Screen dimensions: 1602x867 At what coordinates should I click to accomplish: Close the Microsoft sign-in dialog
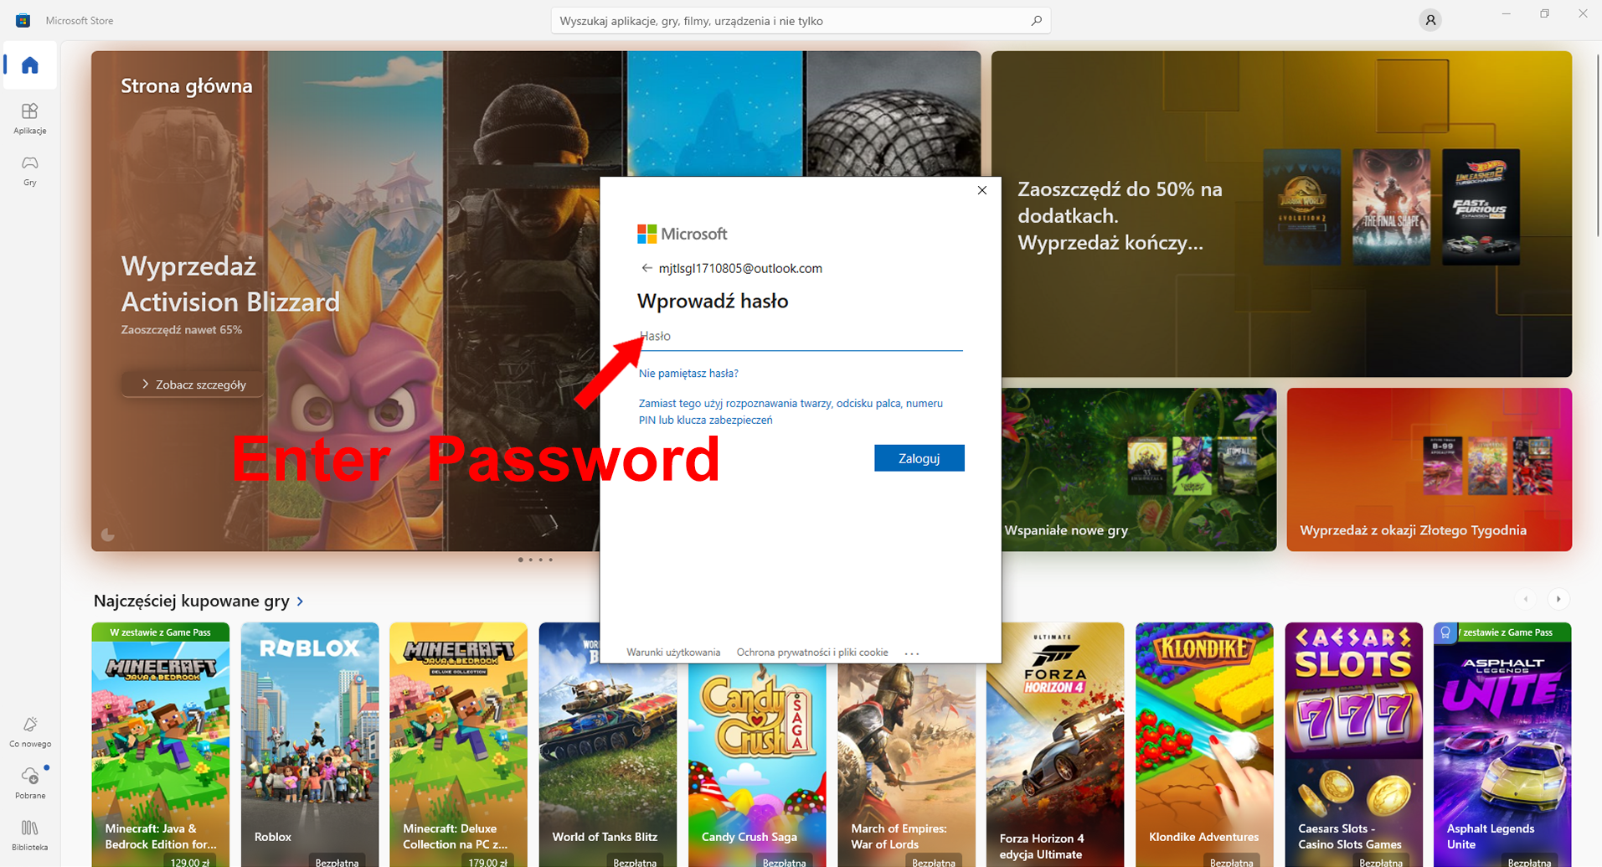tap(982, 190)
